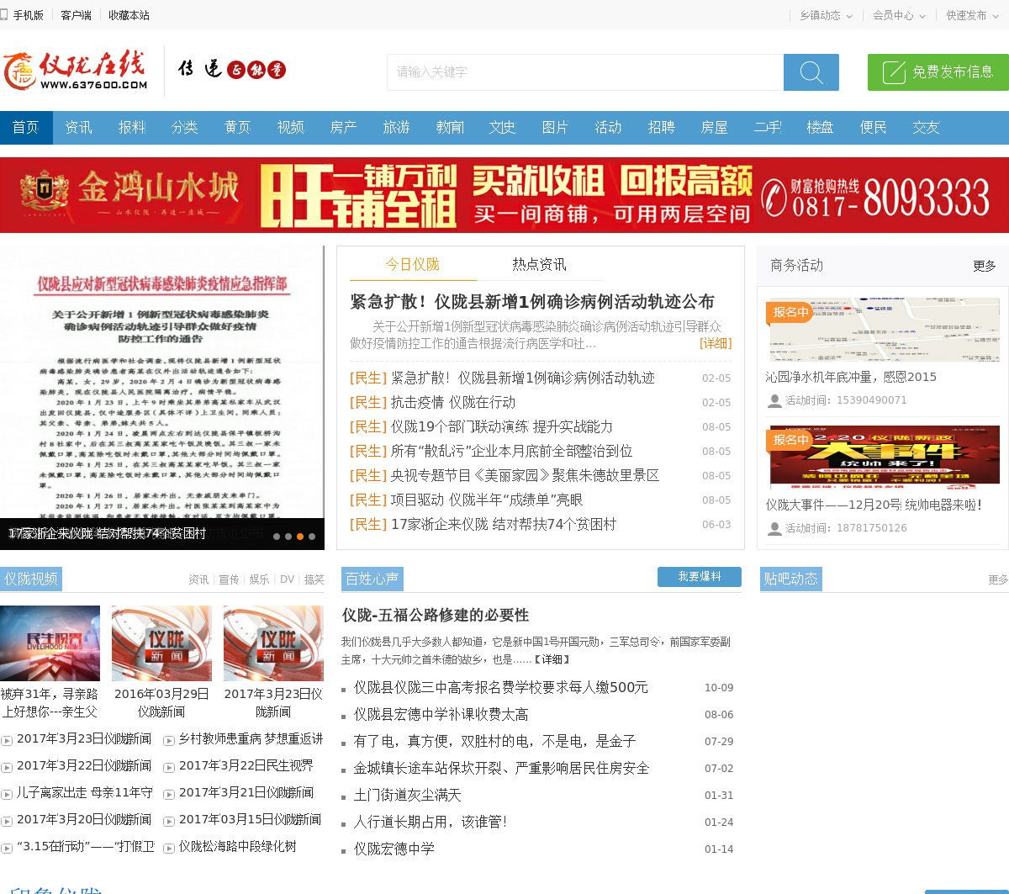This screenshot has height=894, width=1009.
Task: Select the highlighted orange carousel dot
Action: (x=300, y=537)
